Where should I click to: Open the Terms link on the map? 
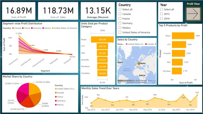point(150,80)
